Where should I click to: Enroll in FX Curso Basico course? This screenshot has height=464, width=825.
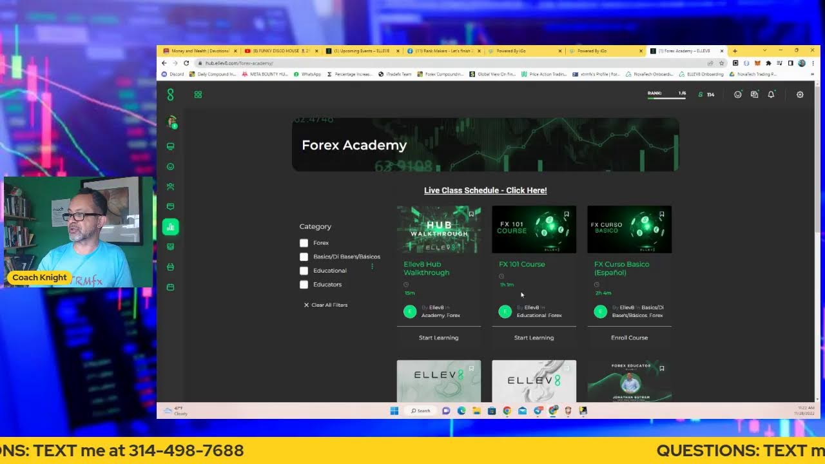[629, 338]
